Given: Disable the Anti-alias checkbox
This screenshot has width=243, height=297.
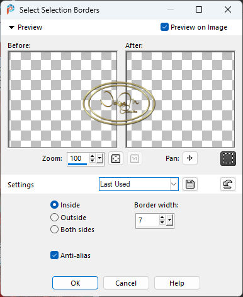Looking at the screenshot, I should coord(54,255).
